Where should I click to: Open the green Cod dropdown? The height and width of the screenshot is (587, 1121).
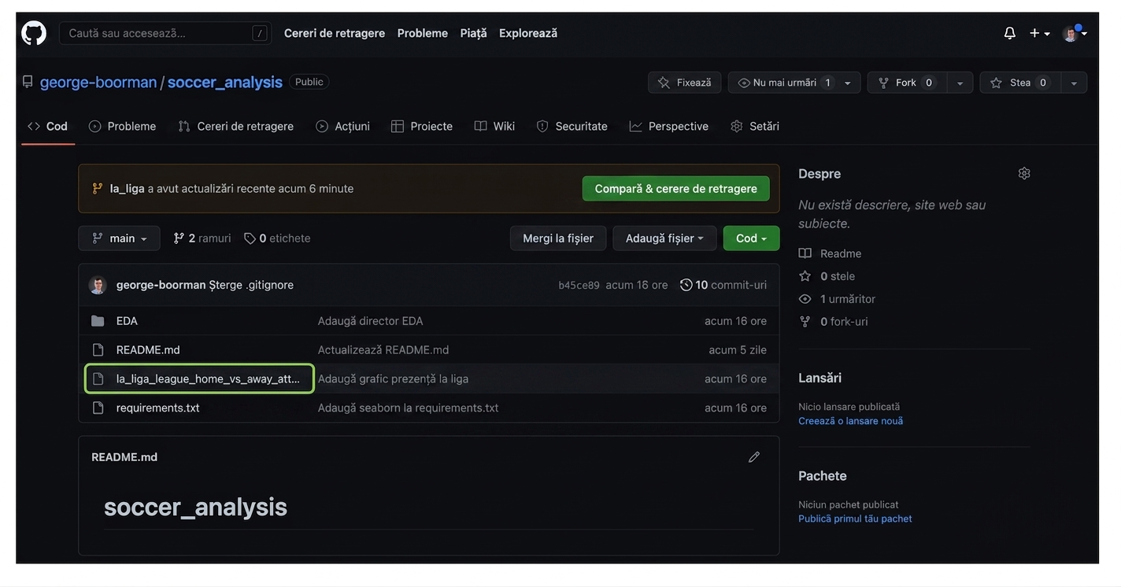point(751,238)
